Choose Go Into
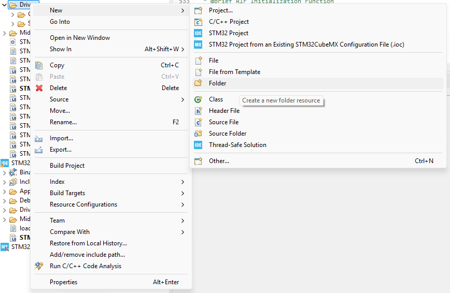 pos(111,22)
